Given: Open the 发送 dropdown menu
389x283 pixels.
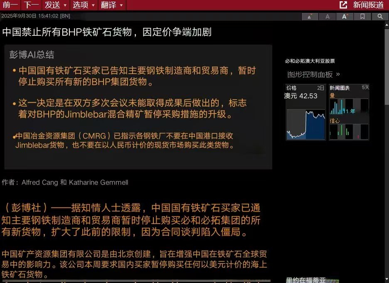Looking at the screenshot, I should (x=56, y=5).
